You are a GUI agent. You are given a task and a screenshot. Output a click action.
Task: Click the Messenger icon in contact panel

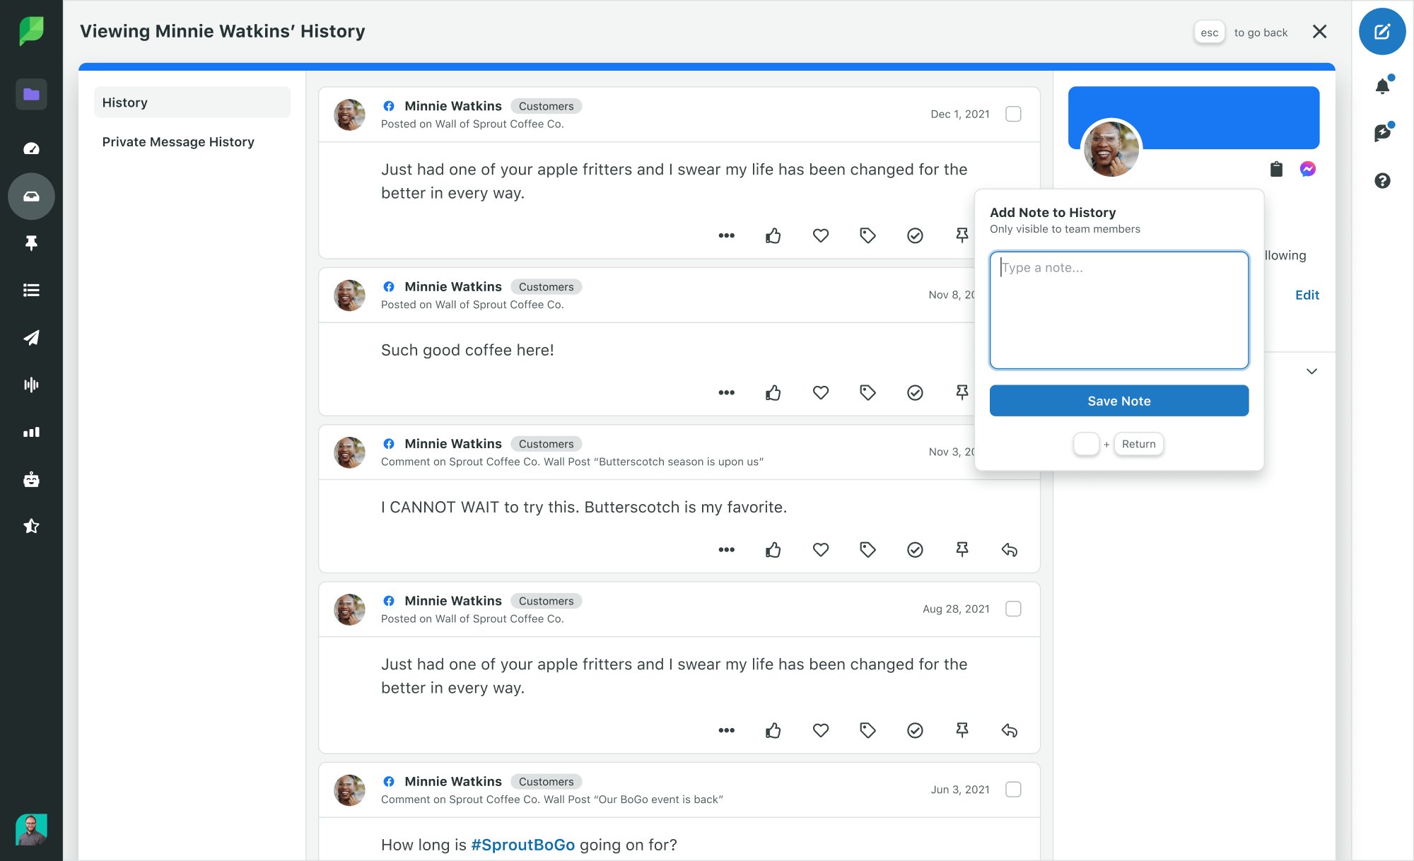click(x=1308, y=168)
